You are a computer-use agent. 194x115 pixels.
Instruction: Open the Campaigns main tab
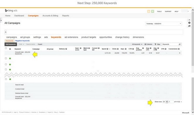tap(33, 16)
